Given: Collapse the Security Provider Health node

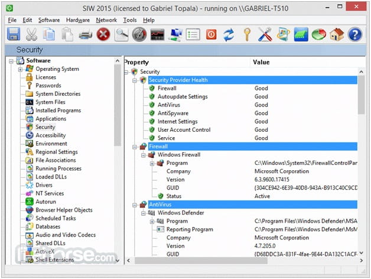Looking at the screenshot, I should pyautogui.click(x=134, y=80).
